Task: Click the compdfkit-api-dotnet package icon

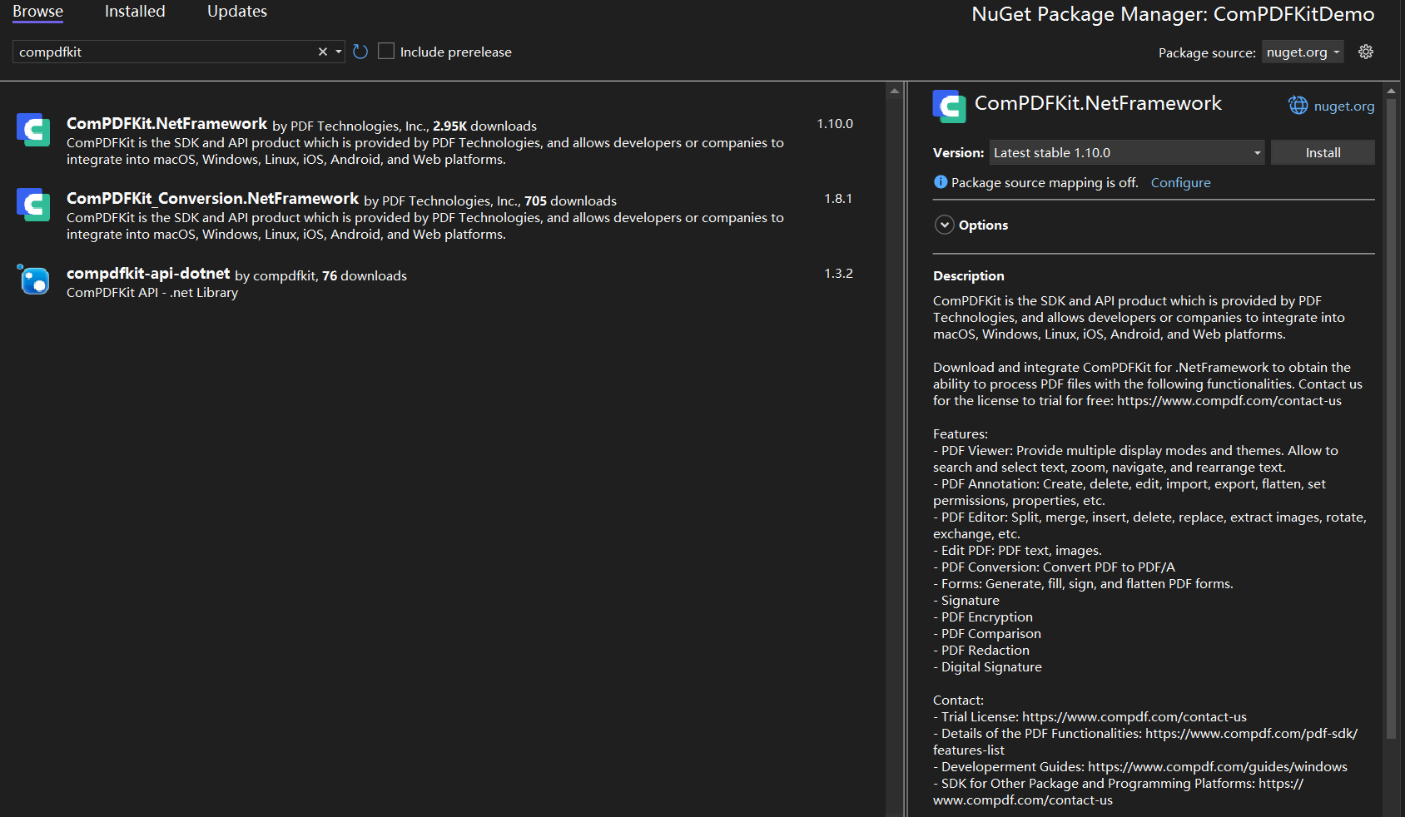Action: point(33,280)
